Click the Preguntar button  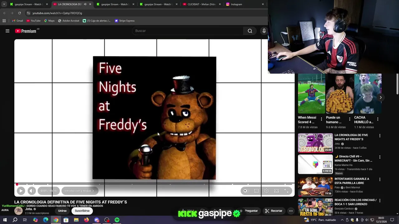[249, 211]
